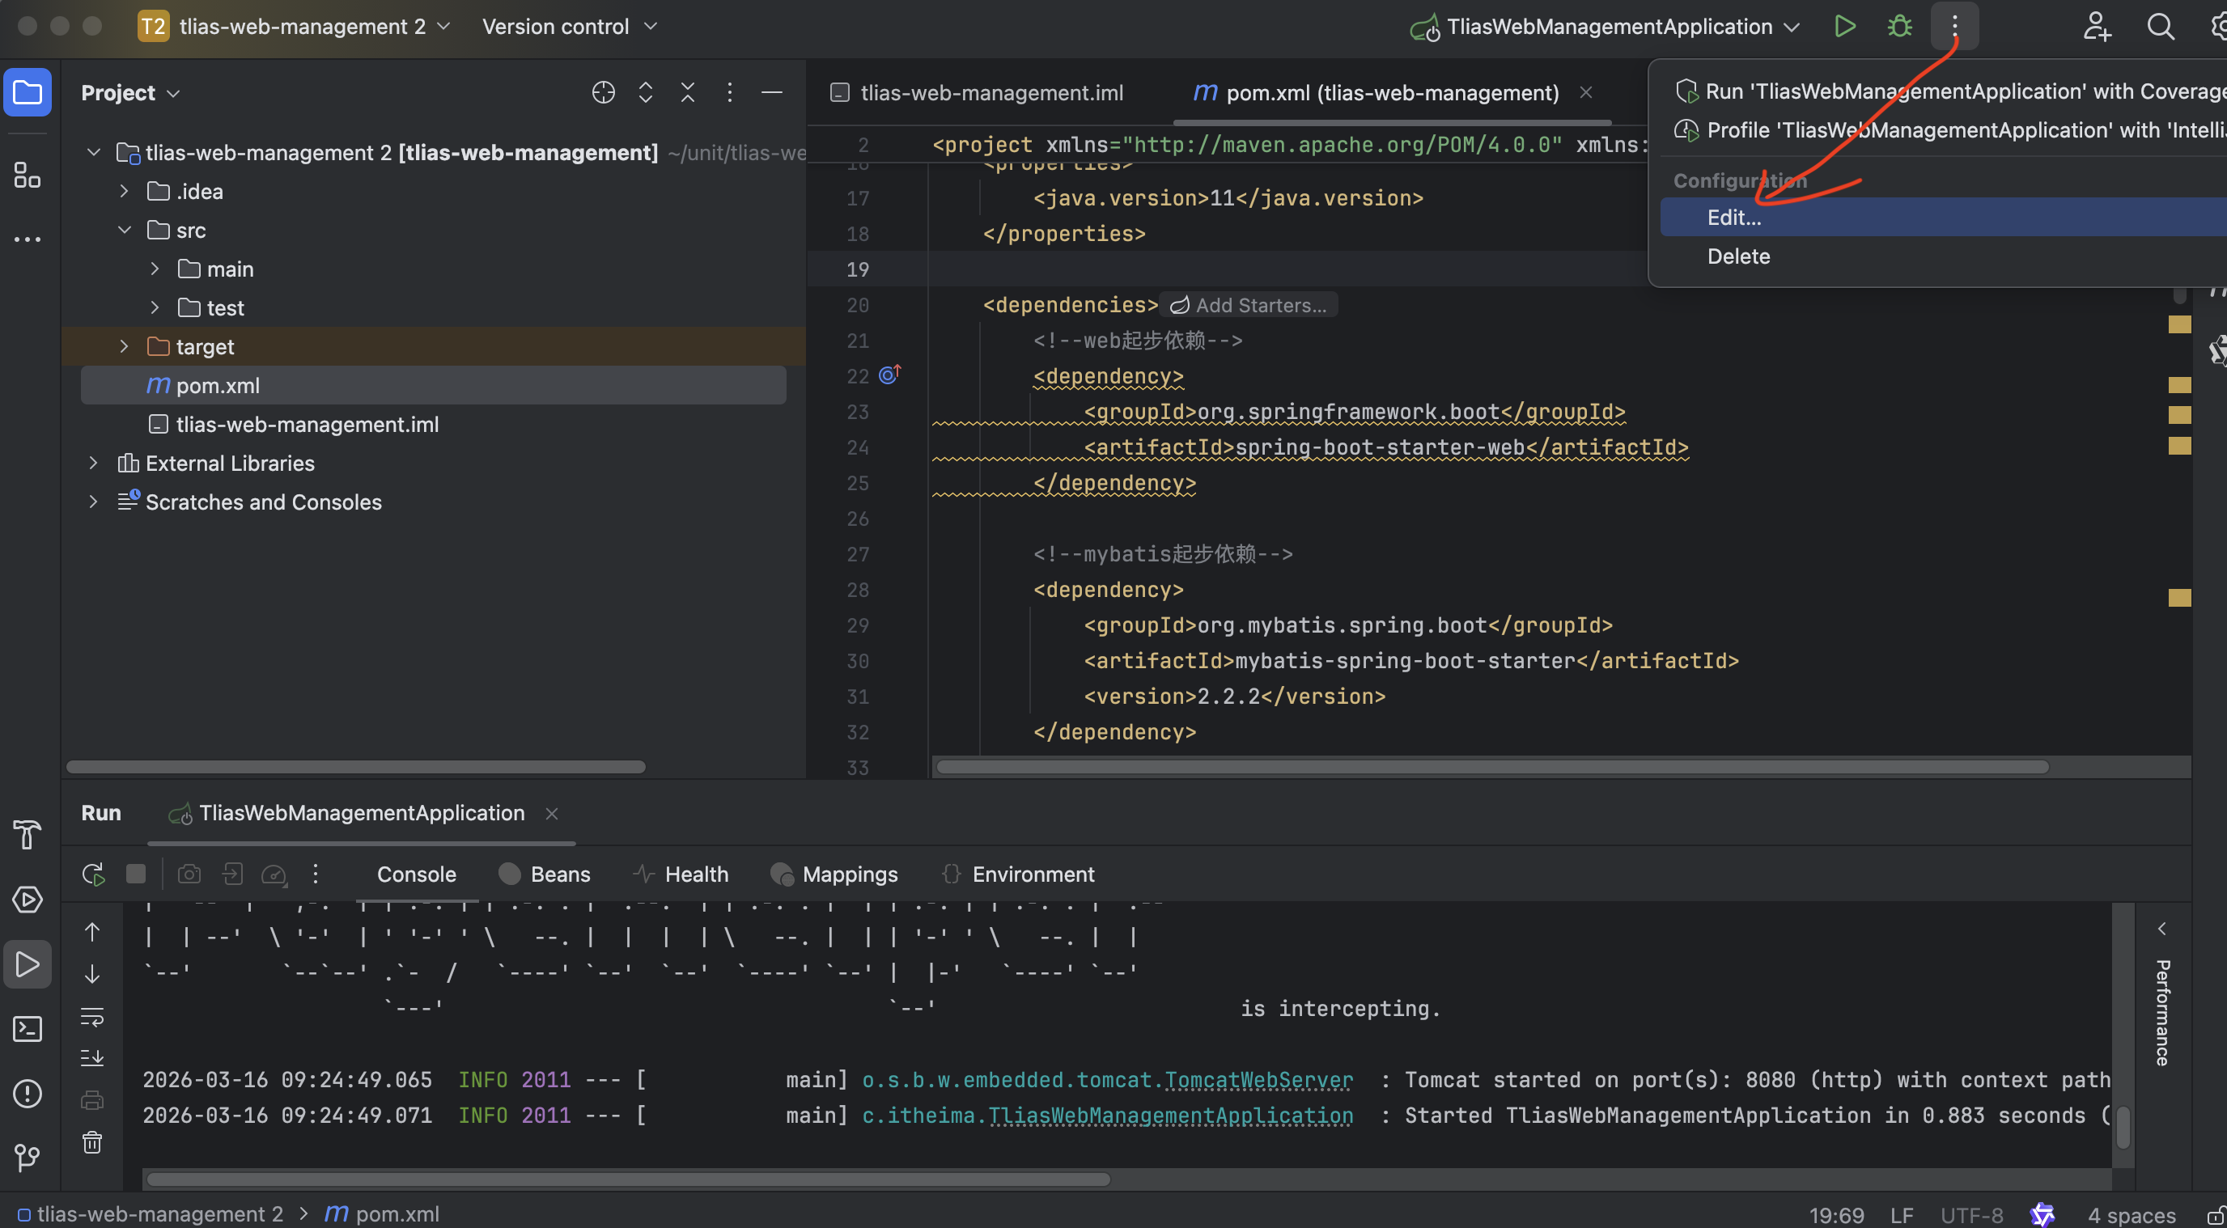Image resolution: width=2227 pixels, height=1228 pixels.
Task: Expand the main folder
Action: pos(155,269)
